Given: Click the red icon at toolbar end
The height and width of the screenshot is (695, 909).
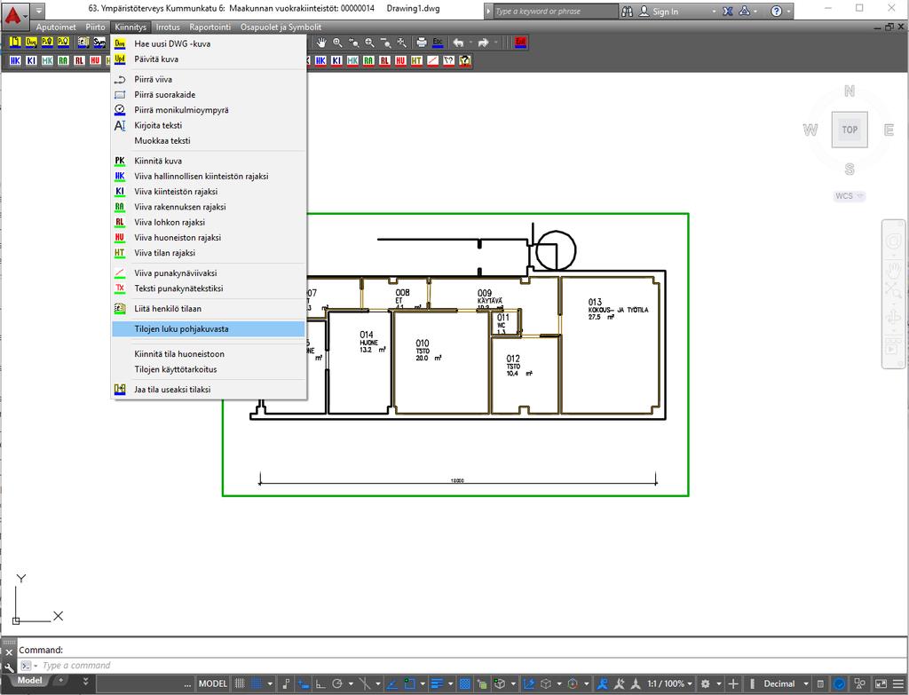Looking at the screenshot, I should 520,43.
